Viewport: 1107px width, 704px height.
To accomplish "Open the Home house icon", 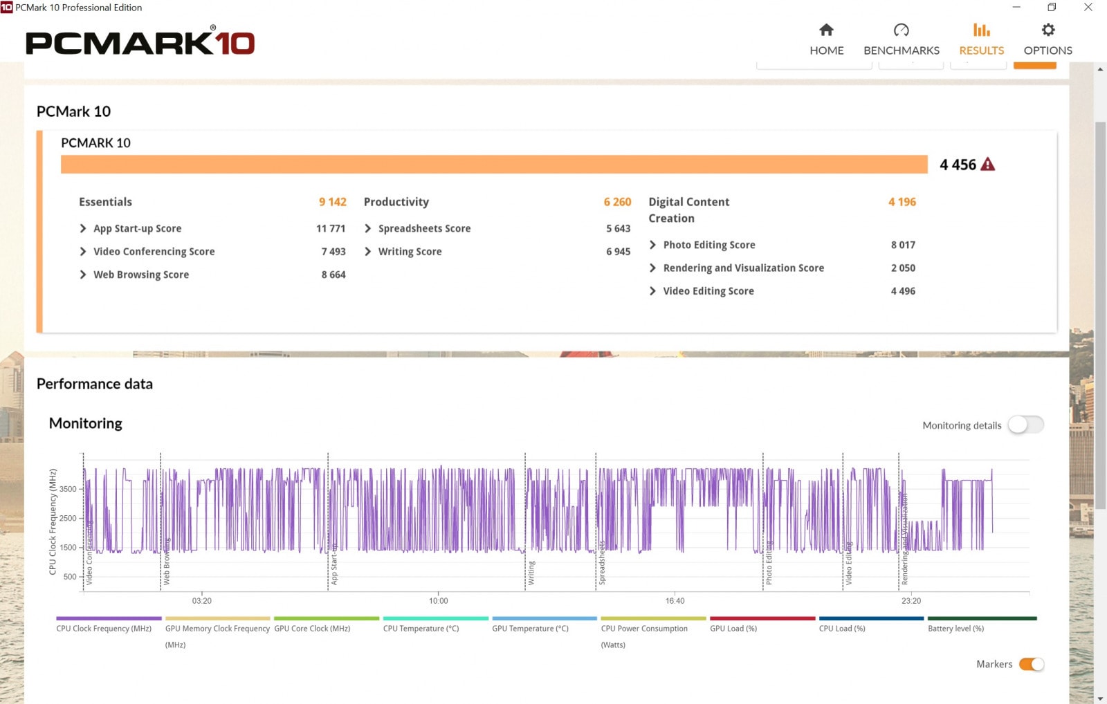I will coord(826,30).
